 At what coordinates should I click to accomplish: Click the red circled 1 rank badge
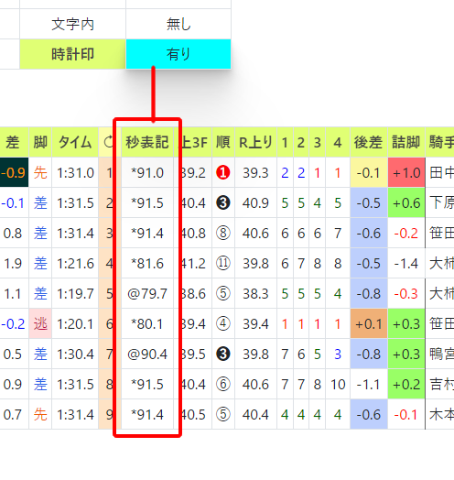coord(223,172)
